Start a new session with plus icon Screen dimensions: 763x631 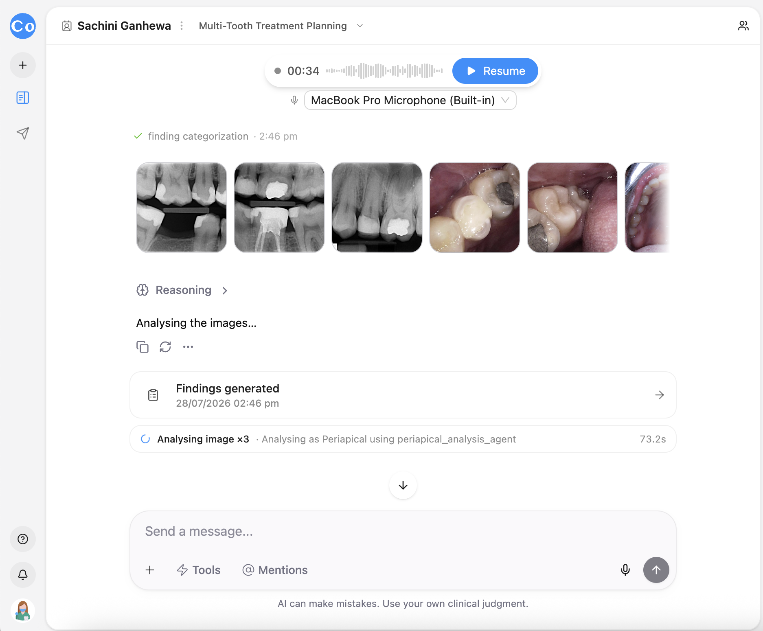23,65
